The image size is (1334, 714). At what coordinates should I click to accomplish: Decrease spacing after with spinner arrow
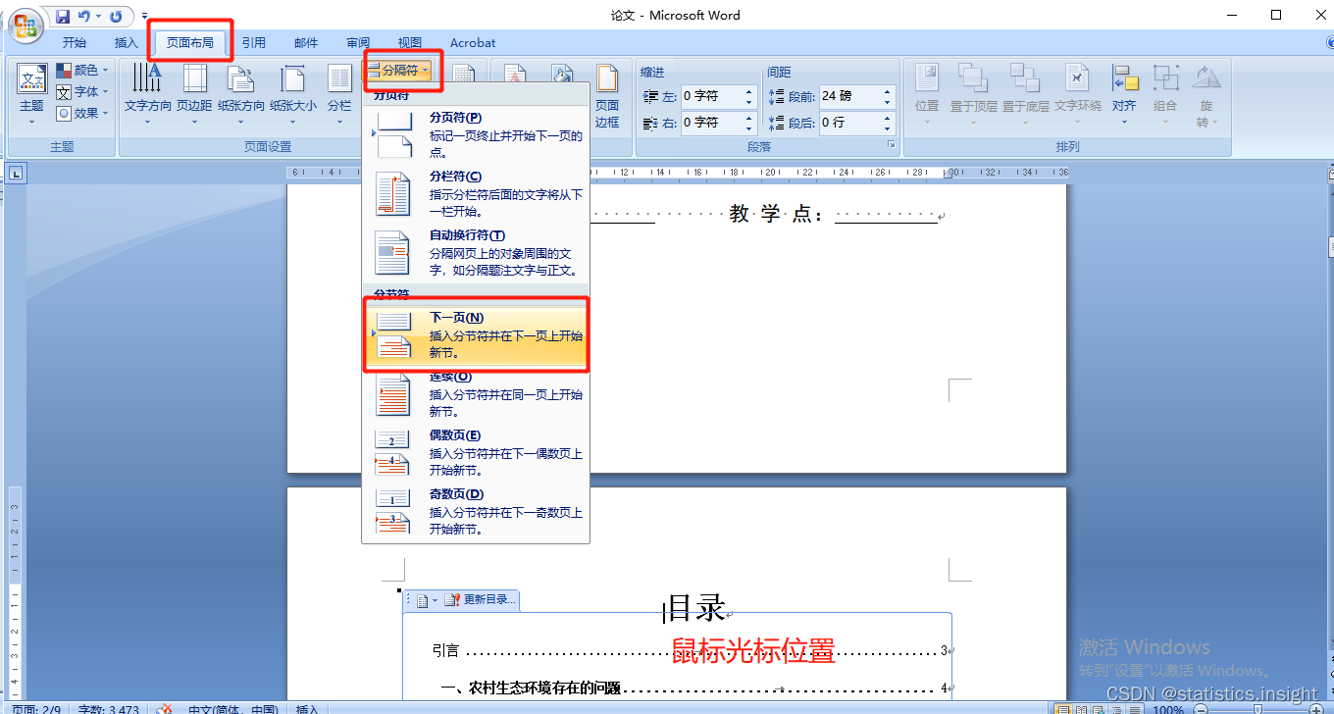tap(888, 128)
